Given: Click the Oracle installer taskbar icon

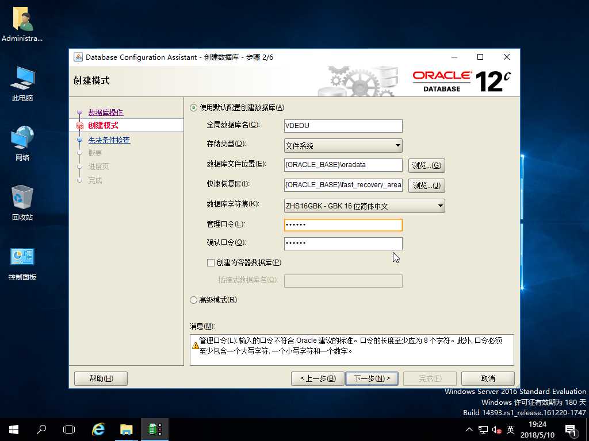Looking at the screenshot, I should (155, 430).
